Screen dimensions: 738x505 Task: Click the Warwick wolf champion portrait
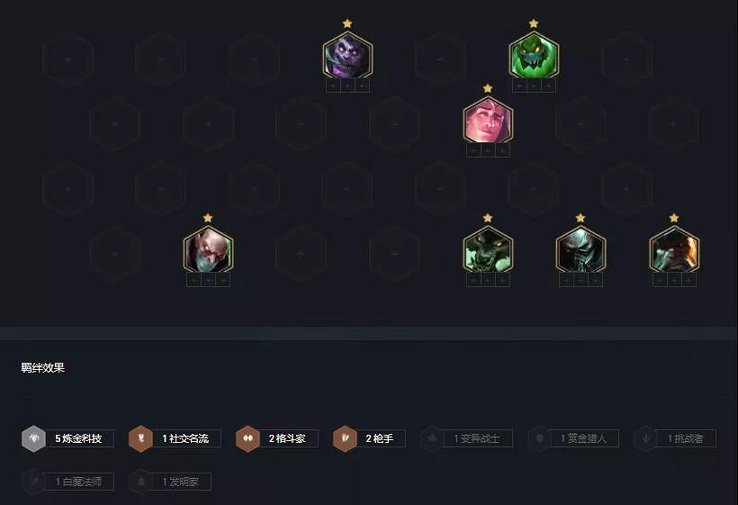point(488,249)
